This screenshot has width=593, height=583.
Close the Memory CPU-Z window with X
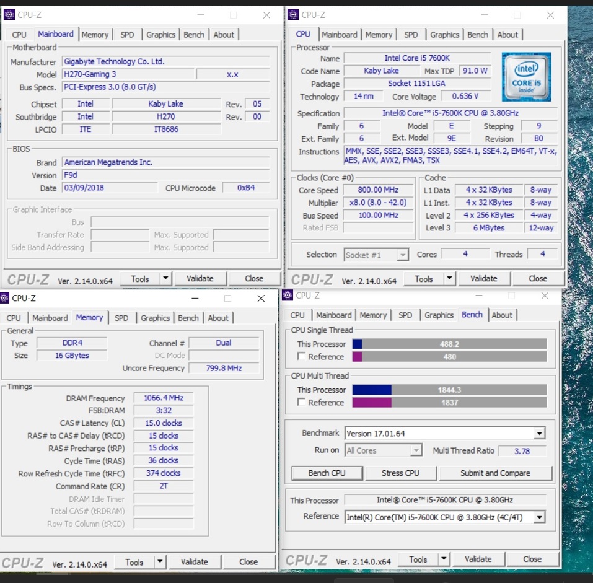(261, 298)
